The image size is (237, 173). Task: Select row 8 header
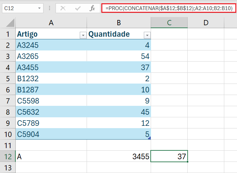8,112
